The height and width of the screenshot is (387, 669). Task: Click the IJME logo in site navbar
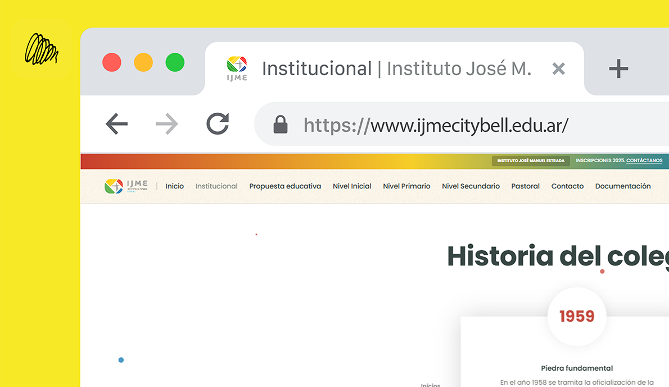pyautogui.click(x=126, y=186)
